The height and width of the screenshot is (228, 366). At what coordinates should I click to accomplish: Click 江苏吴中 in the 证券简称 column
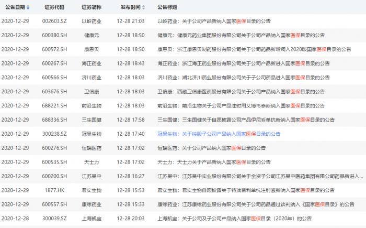pos(92,176)
